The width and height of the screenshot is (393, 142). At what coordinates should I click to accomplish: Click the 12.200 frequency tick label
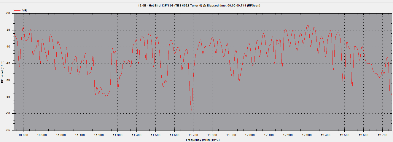click(x=288, y=135)
